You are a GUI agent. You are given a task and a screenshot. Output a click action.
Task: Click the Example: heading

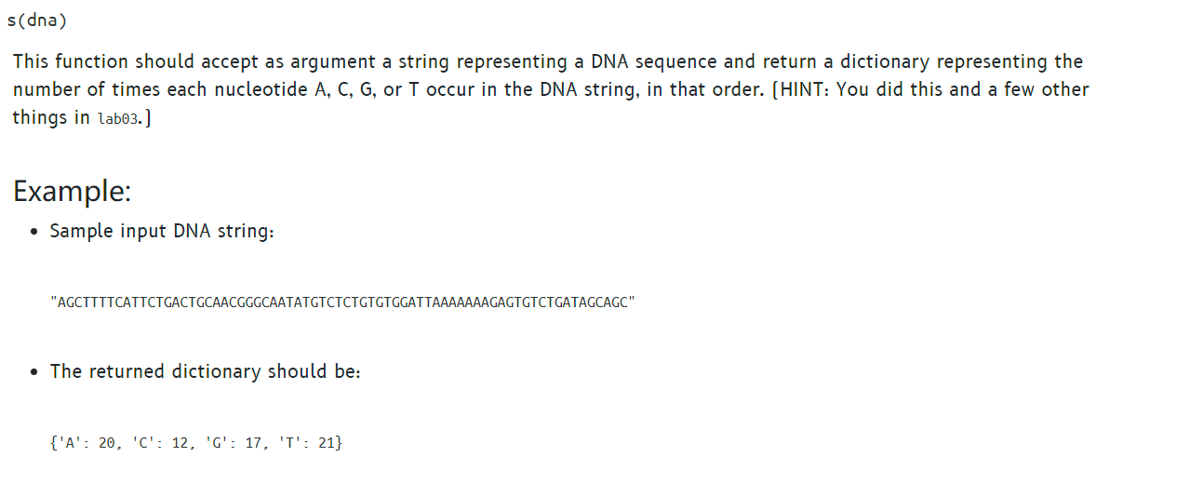tap(72, 192)
